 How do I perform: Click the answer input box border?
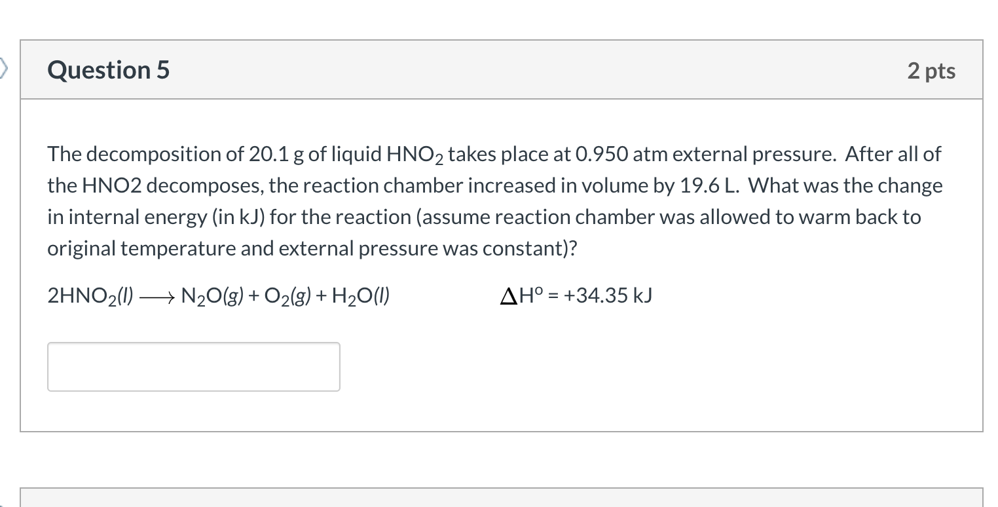[x=194, y=342]
